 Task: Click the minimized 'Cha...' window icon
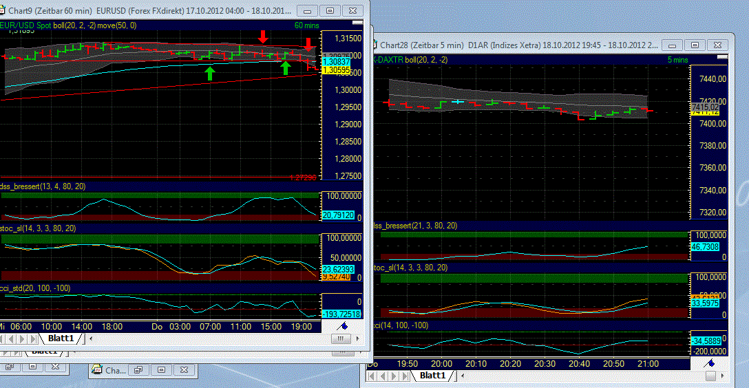pos(97,370)
